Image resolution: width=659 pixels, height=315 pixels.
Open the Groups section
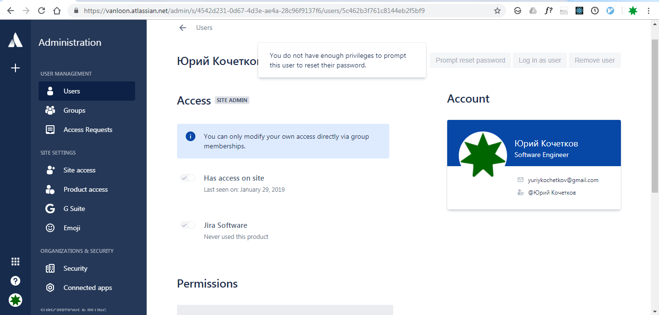pyautogui.click(x=74, y=110)
